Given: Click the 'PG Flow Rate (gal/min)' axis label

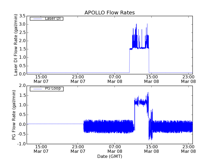Looking at the screenshot, I should coord(14,115).
